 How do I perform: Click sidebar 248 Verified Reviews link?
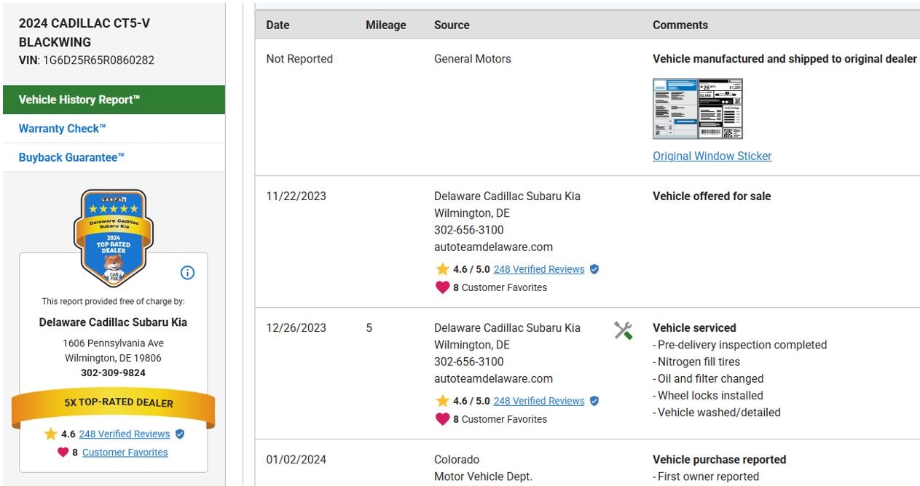click(x=125, y=434)
